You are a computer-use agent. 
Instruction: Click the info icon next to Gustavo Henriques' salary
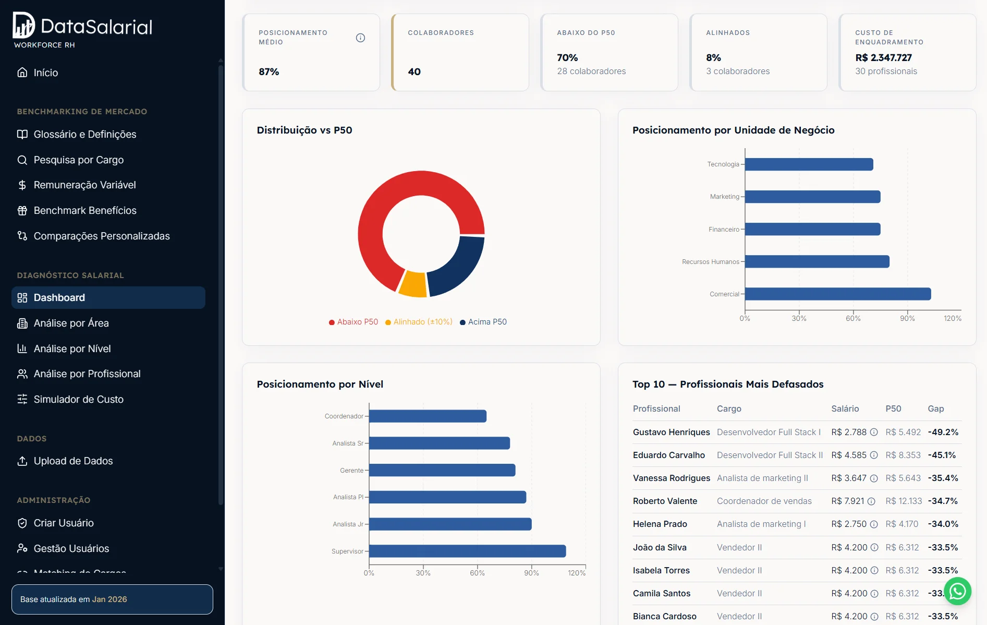pyautogui.click(x=874, y=432)
